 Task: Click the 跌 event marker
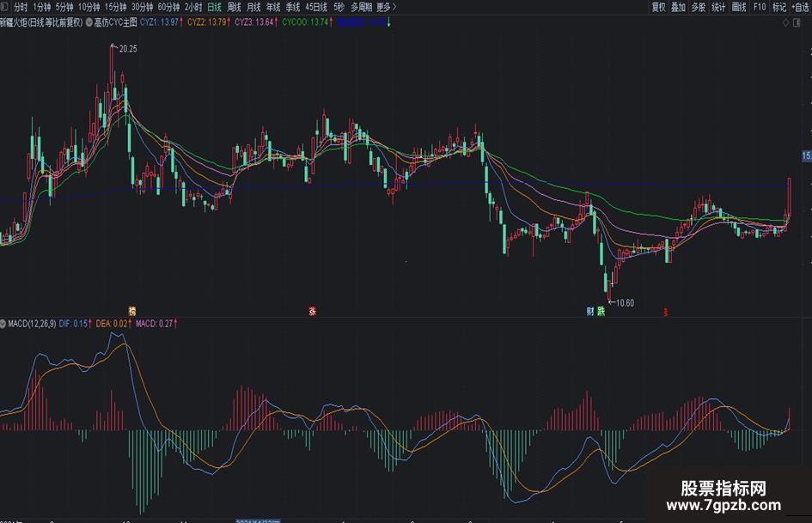[x=601, y=311]
